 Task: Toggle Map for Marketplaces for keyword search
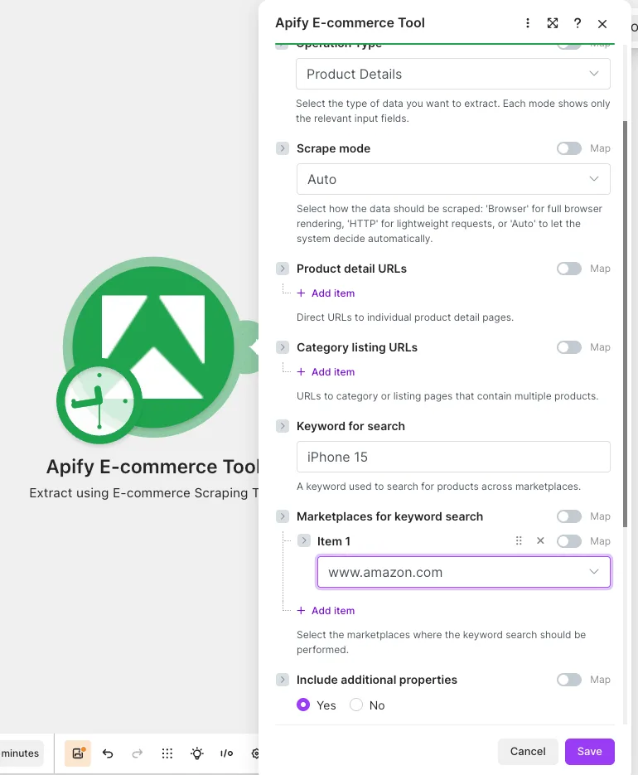568,516
